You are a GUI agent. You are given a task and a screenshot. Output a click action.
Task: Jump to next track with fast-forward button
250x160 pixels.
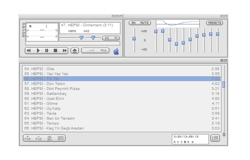64,51
